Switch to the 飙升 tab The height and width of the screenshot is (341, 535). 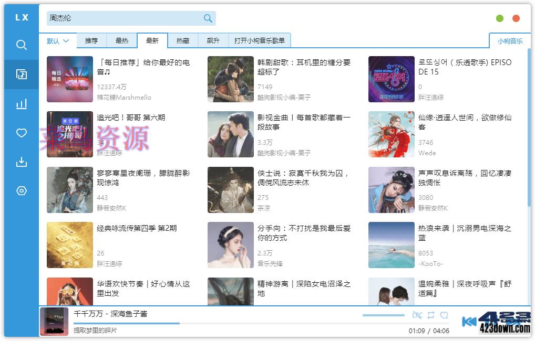212,40
